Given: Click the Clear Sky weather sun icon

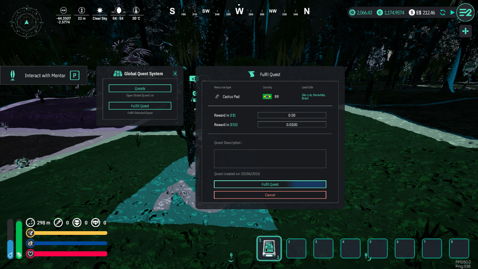Looking at the screenshot, I should tap(99, 10).
